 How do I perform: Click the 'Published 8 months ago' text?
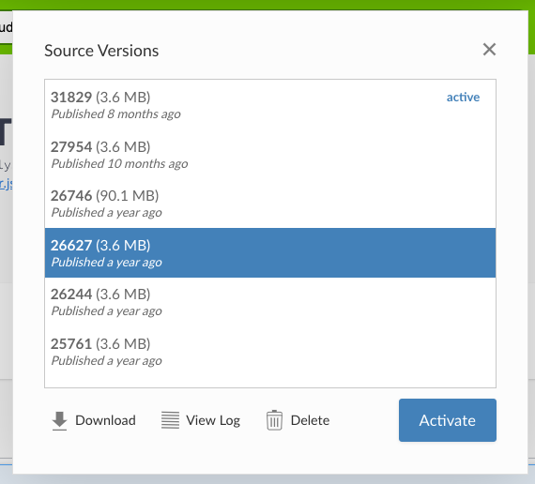pyautogui.click(x=115, y=114)
